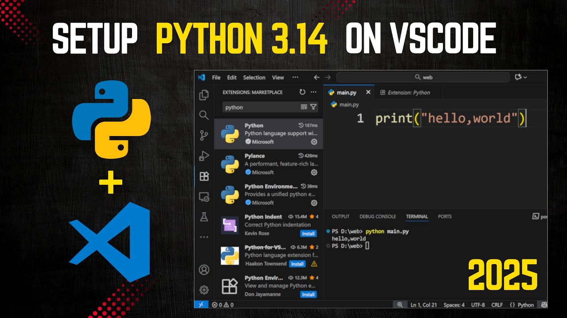Install Don Jayamanne's Python Environment extension
The image size is (567, 318).
[x=308, y=295]
